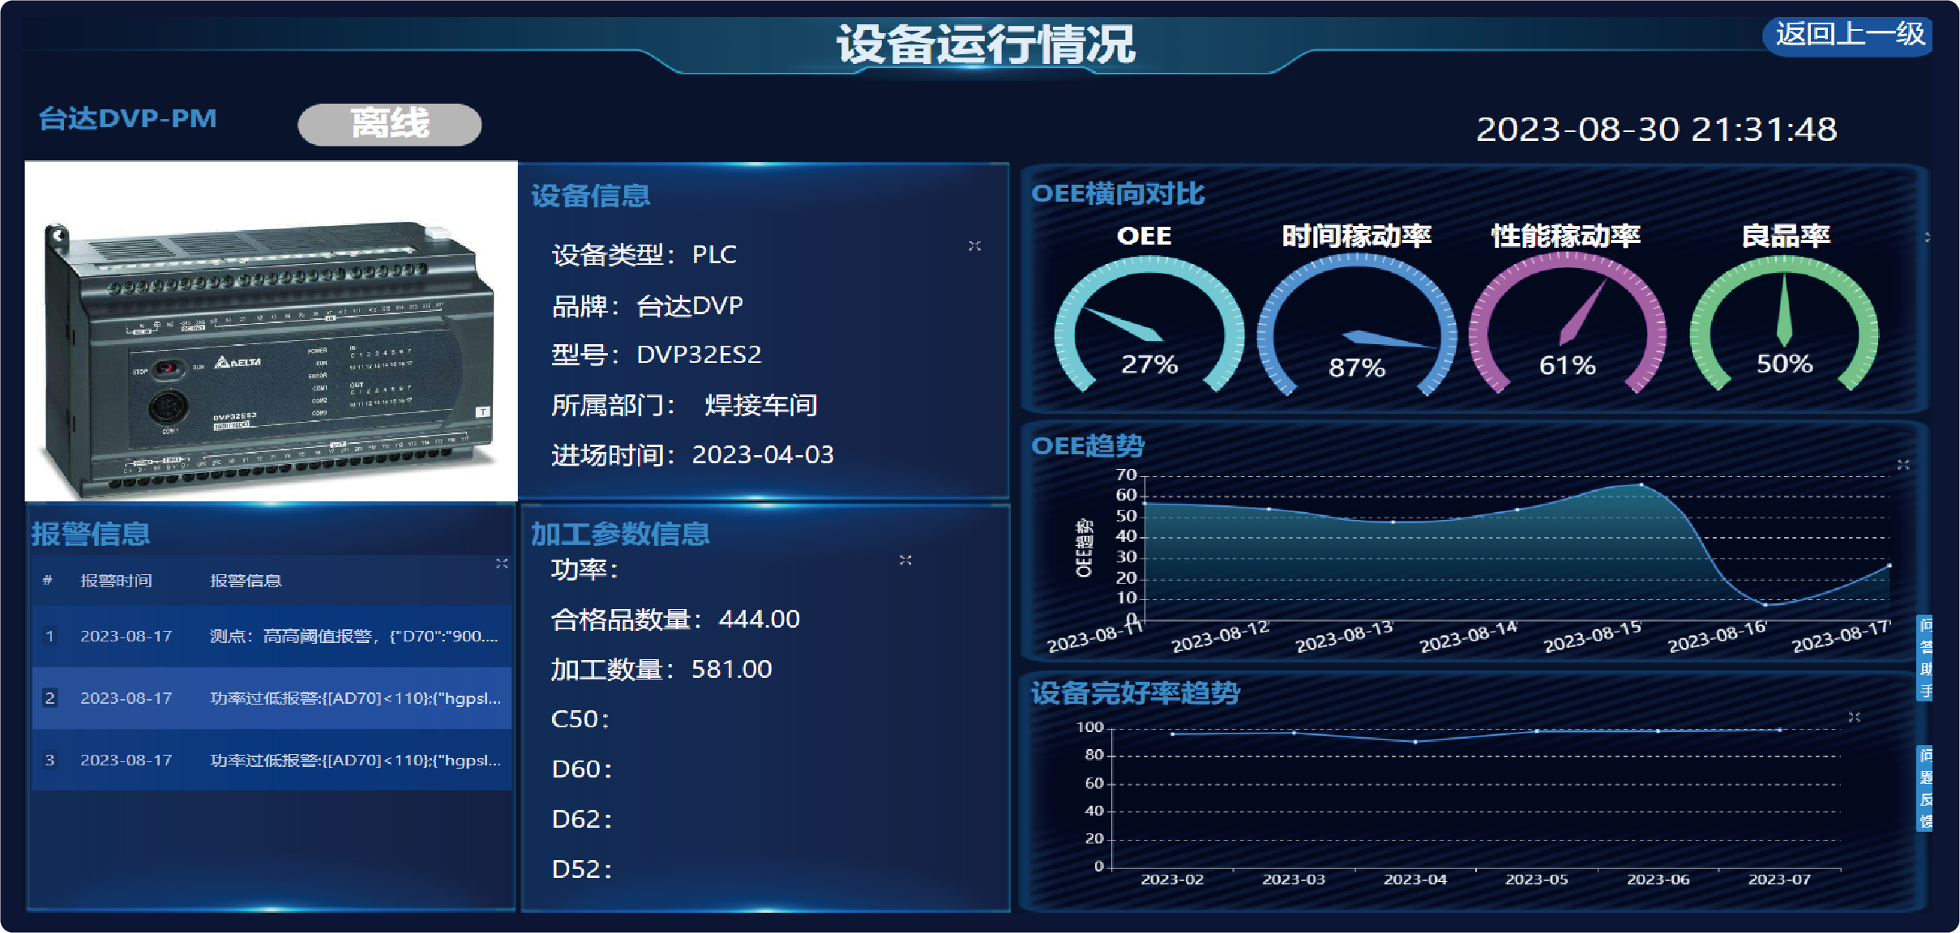
Task: Open the 问题反馈 side tab
Action: pos(1925,788)
